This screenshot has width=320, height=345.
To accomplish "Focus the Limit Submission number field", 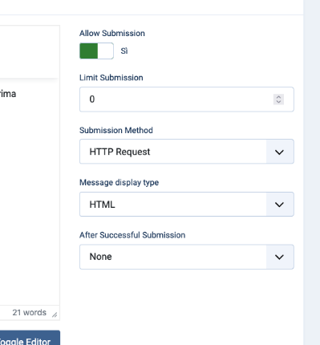I will (187, 99).
